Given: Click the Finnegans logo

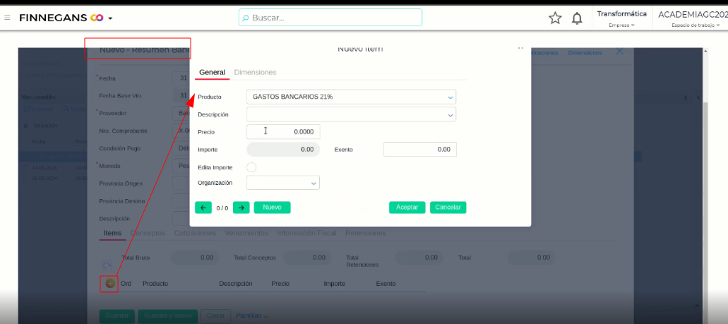Looking at the screenshot, I should coord(61,18).
